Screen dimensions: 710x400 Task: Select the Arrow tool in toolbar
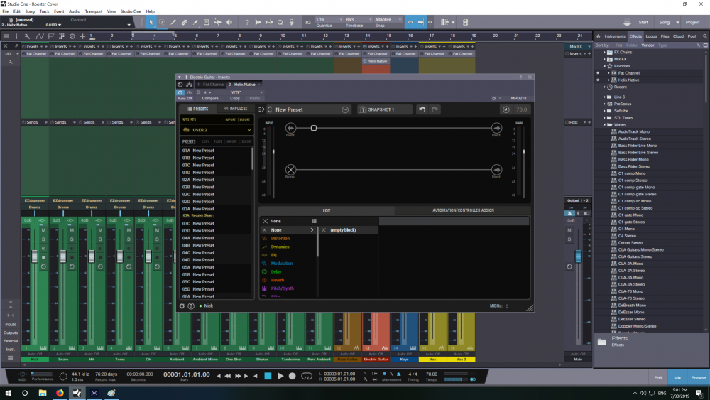151,22
